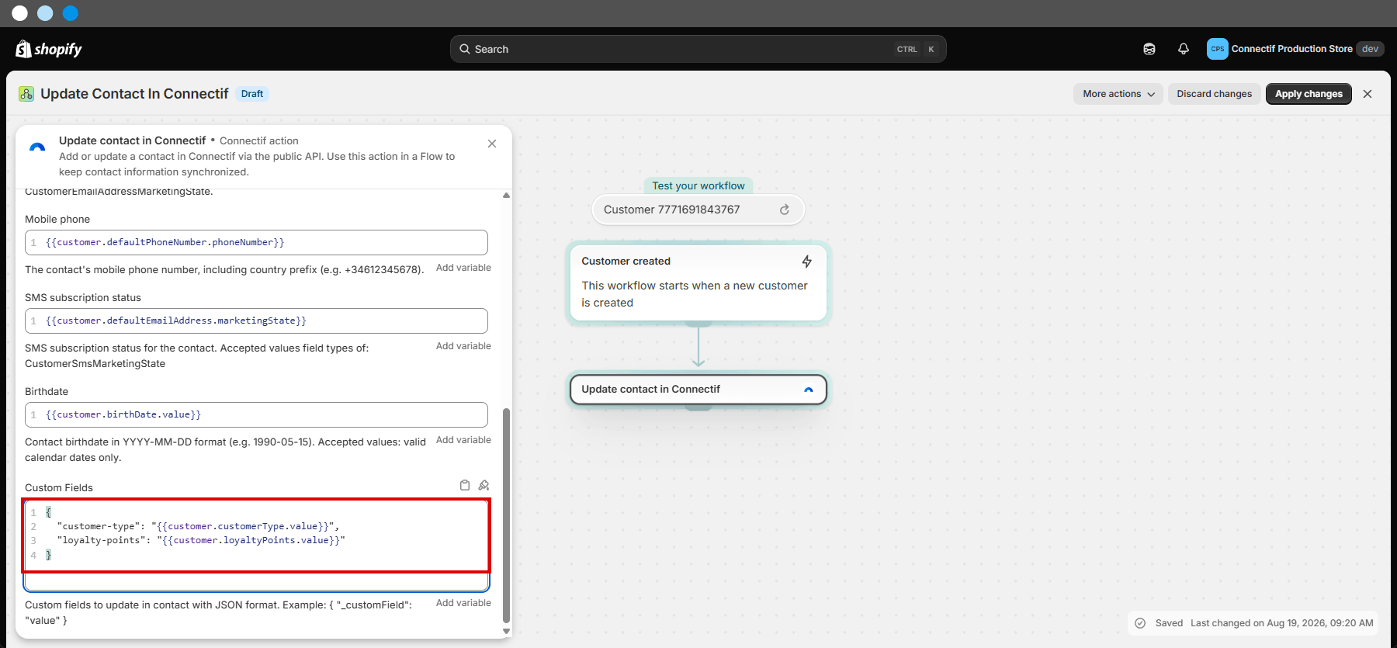This screenshot has height=648, width=1397.
Task: Open Connectif Production Store account menu
Action: point(1295,49)
